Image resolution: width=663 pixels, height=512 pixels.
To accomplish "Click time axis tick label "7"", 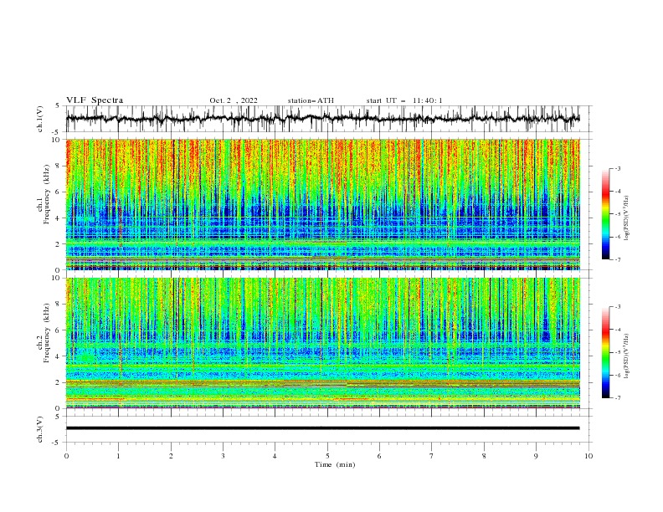I will click(432, 456).
